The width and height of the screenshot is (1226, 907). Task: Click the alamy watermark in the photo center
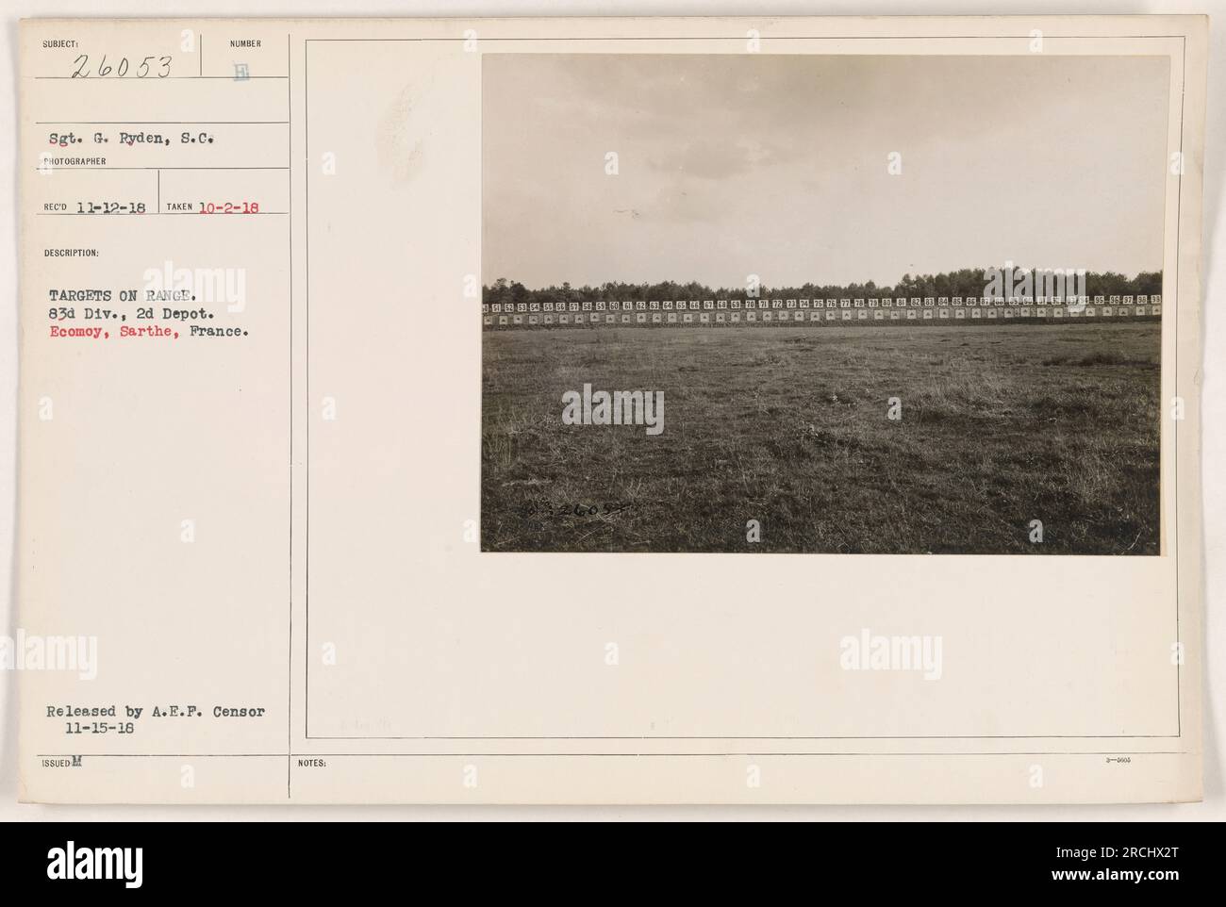(613, 412)
